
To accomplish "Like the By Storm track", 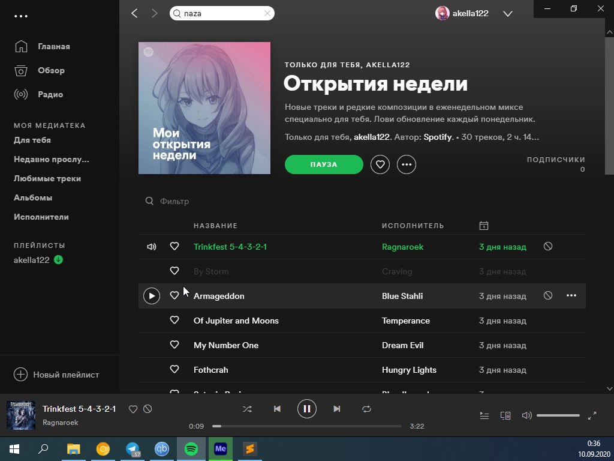I will (174, 271).
